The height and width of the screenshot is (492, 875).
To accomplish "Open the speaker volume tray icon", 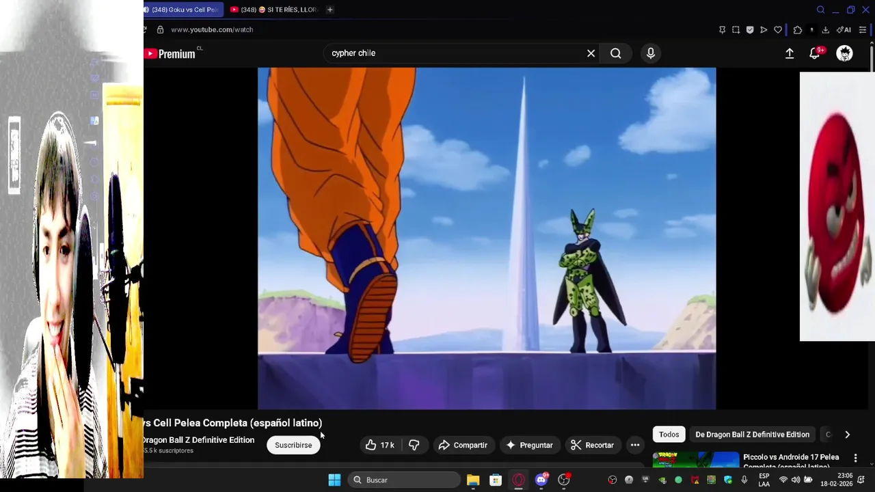I will pos(796,480).
